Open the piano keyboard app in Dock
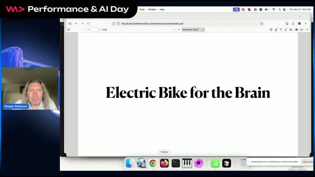The image size is (315, 177). pyautogui.click(x=187, y=163)
